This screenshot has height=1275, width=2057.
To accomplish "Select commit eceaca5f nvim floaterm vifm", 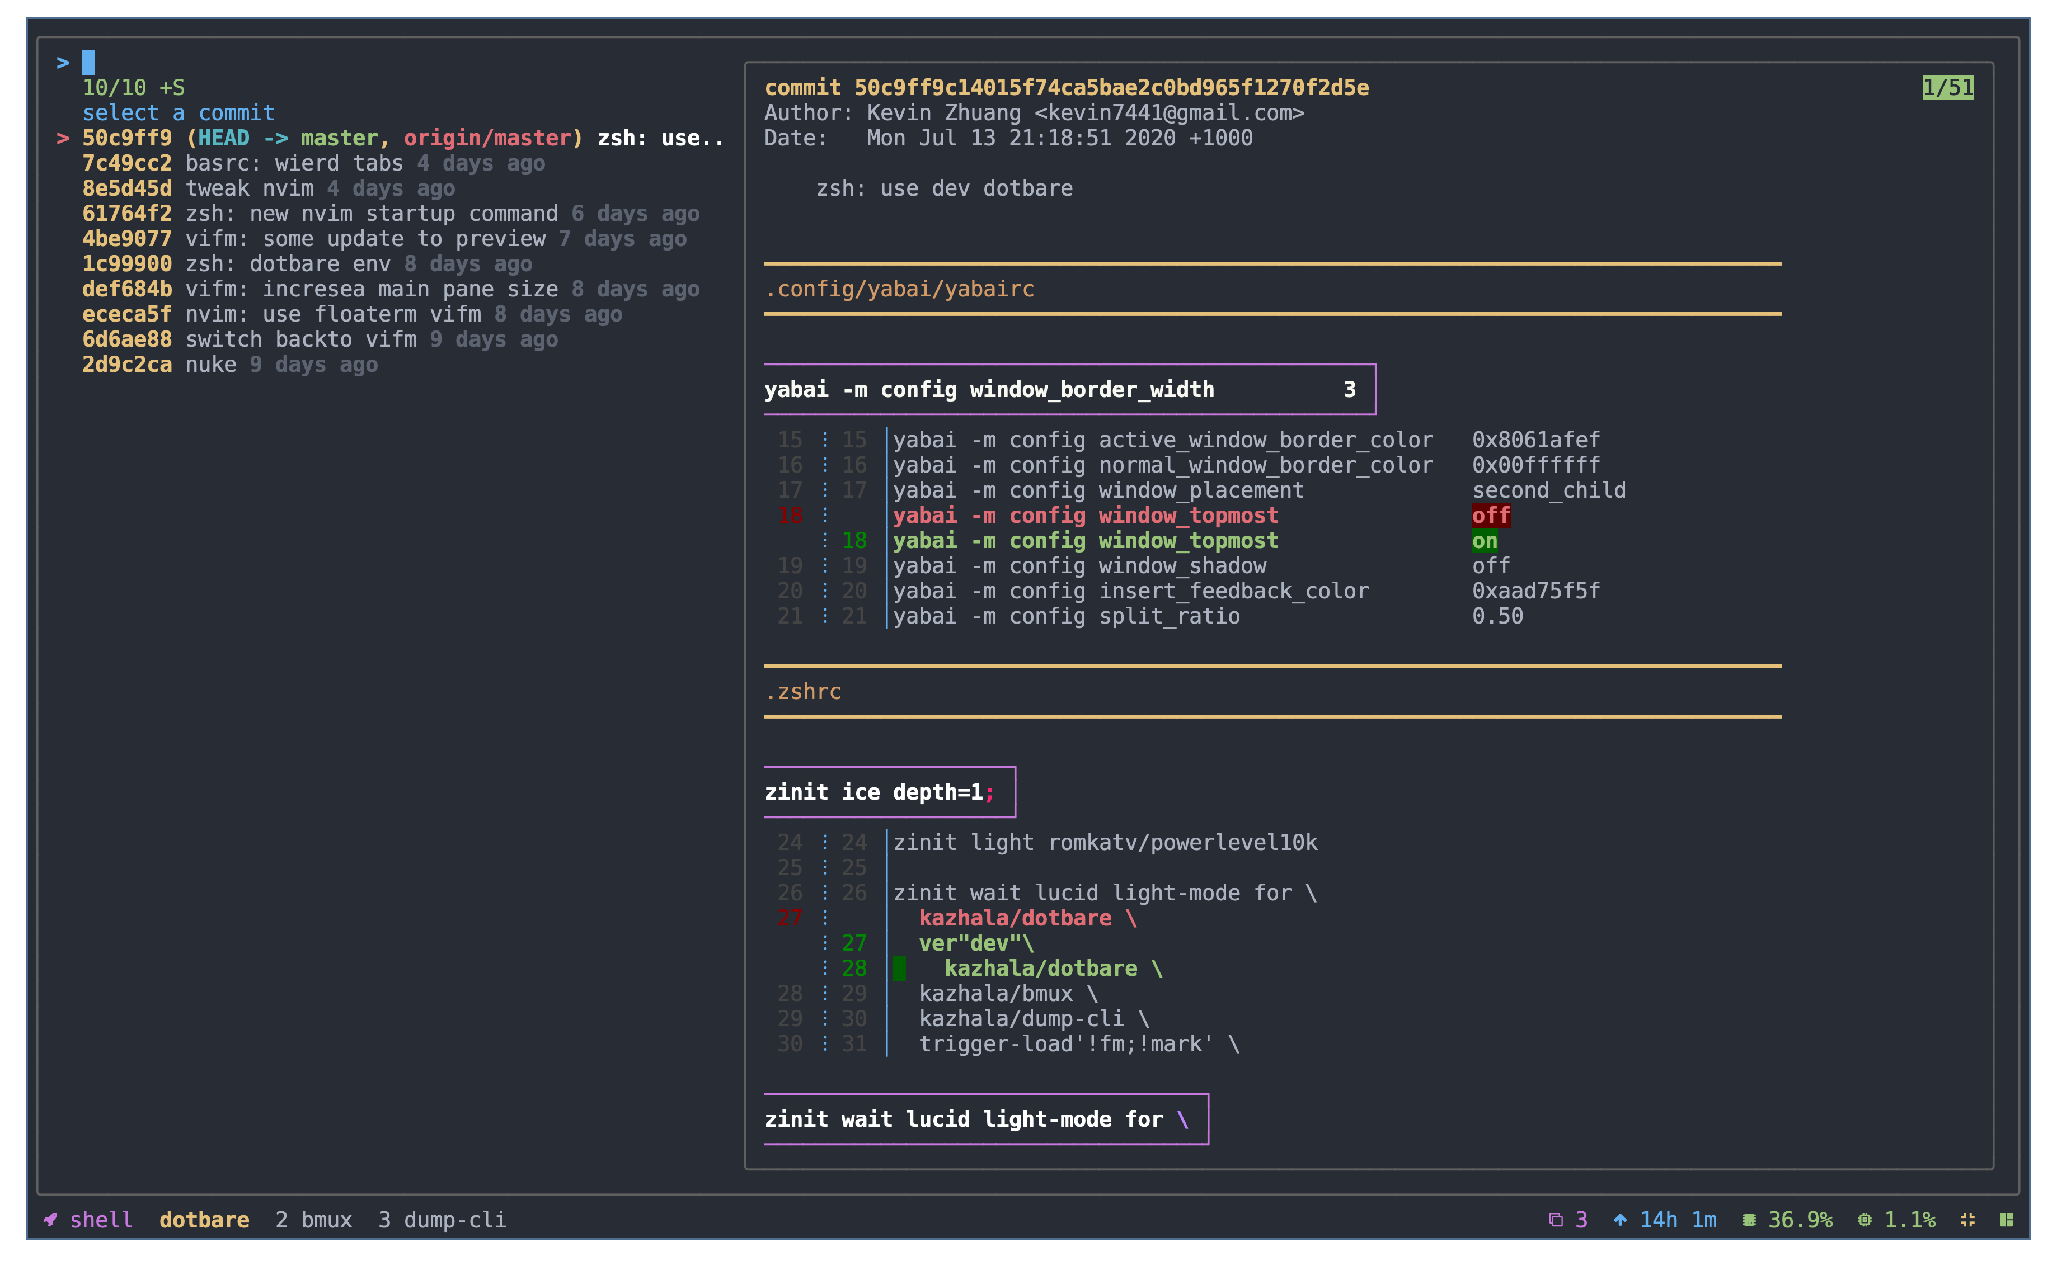I will (352, 314).
